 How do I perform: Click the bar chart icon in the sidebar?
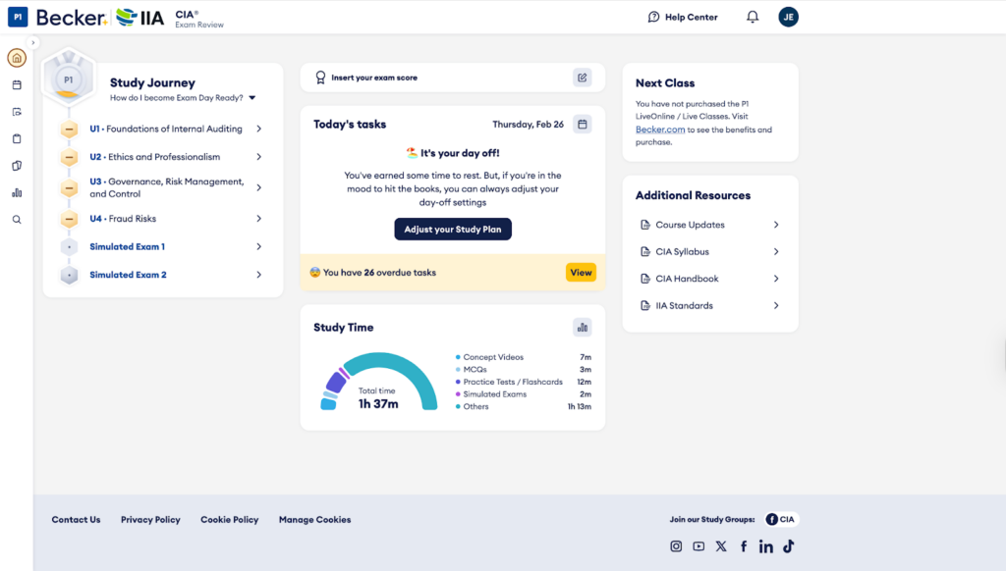pos(17,193)
